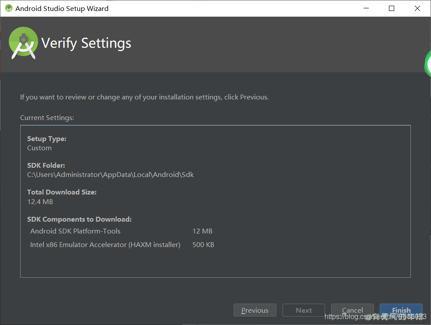The image size is (431, 325).
Task: Click the title bar Android Studio icon
Action: [x=9, y=8]
